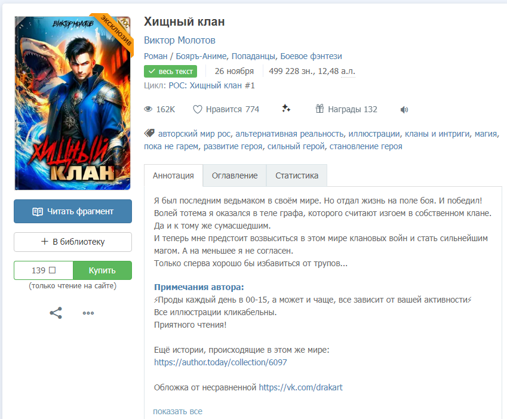This screenshot has height=419, width=507.
Task: Click the sparkle stars icon
Action: click(286, 109)
